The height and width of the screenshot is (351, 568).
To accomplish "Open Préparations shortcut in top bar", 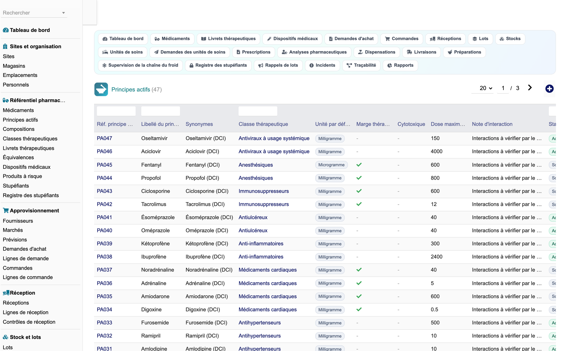I will (x=464, y=52).
